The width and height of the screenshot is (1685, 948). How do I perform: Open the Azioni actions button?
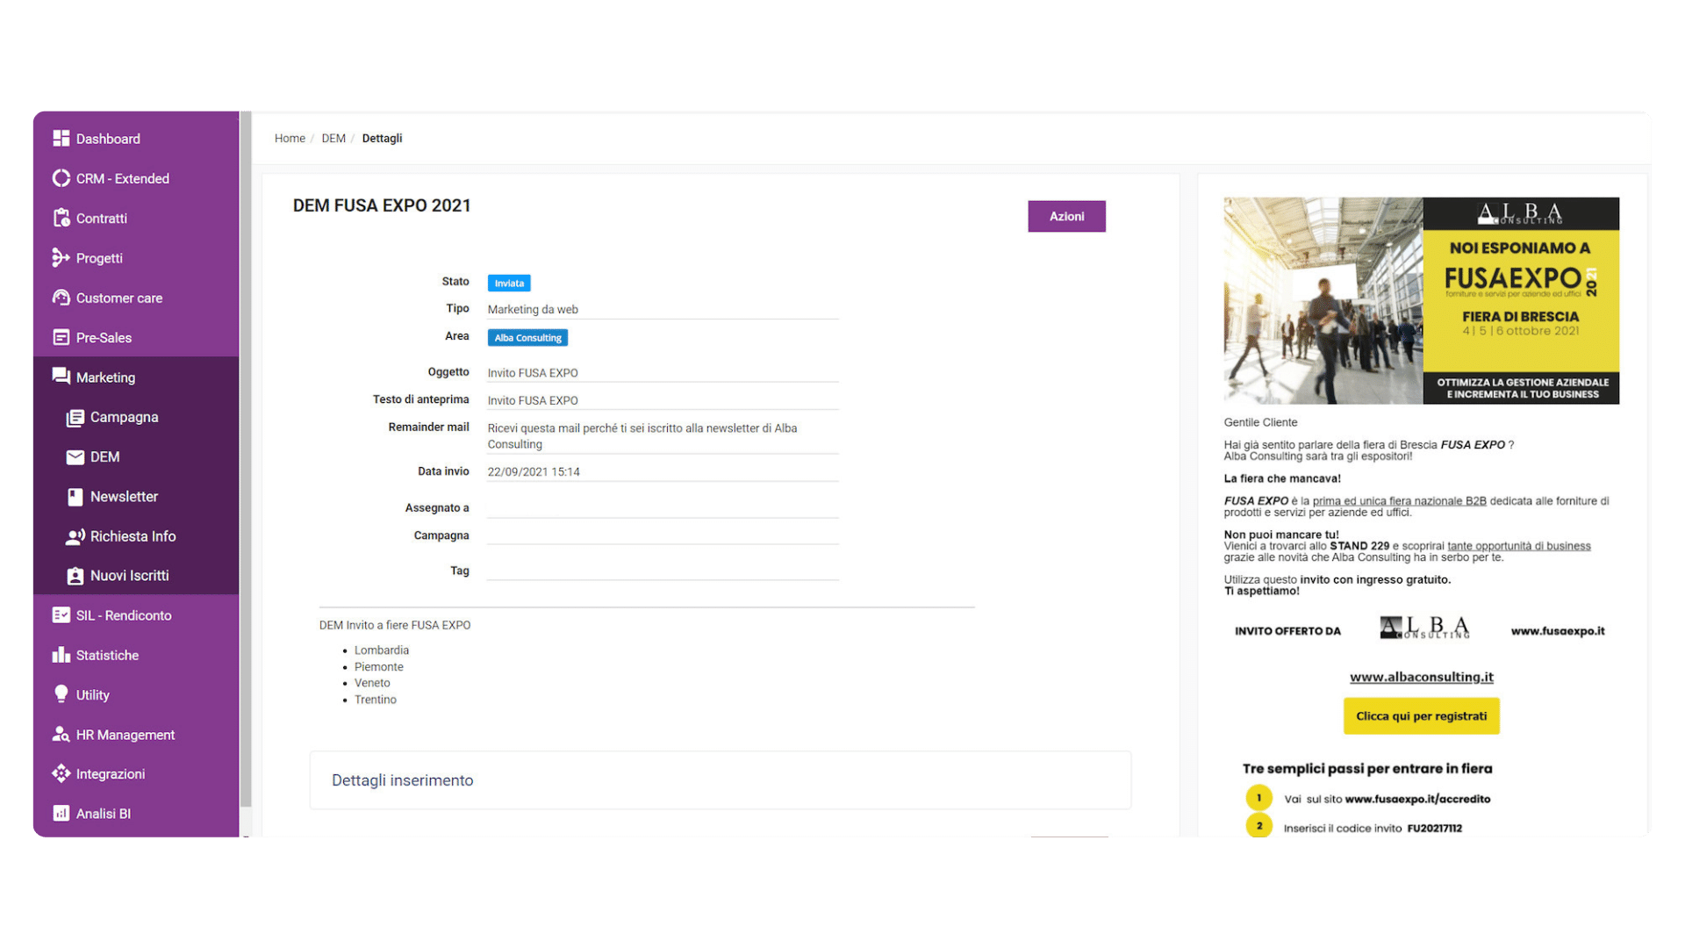pyautogui.click(x=1066, y=216)
